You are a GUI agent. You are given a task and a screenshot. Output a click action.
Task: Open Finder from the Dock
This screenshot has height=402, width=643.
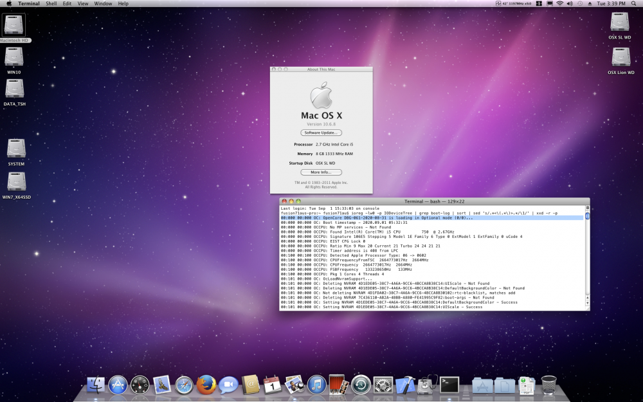click(96, 385)
